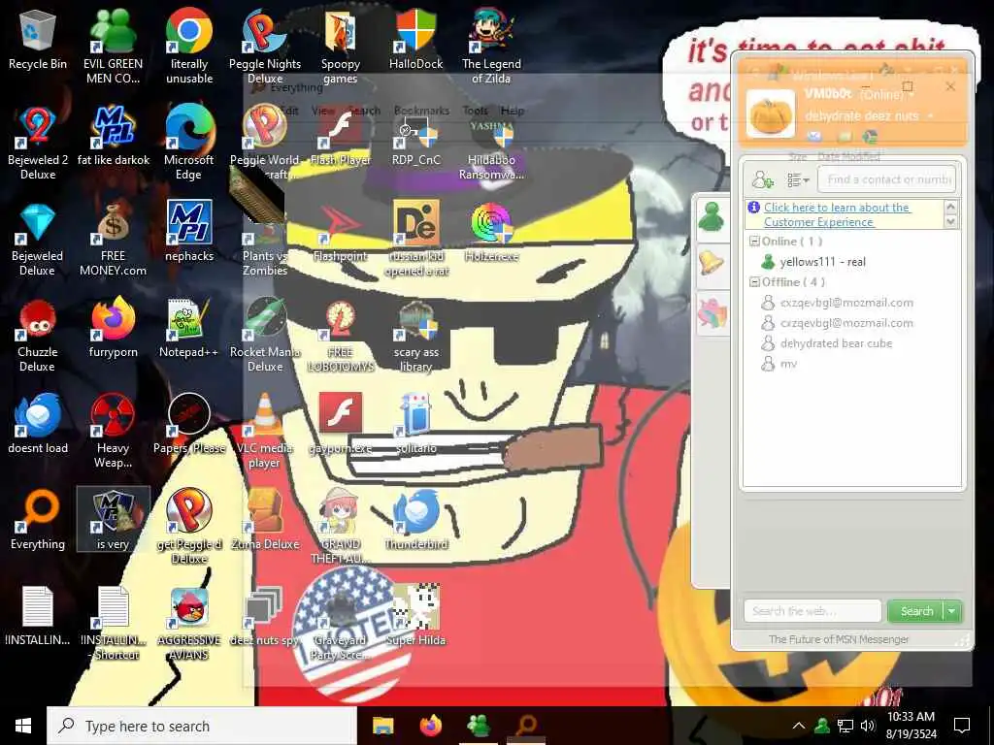Click the green Search button in Messenger
Screen dimensions: 994x745
coord(916,611)
